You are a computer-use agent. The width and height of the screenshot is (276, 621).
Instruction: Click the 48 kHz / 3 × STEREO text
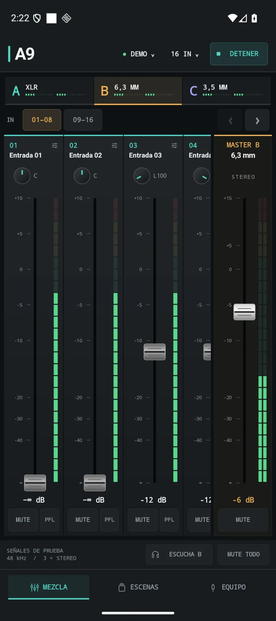[41, 558]
